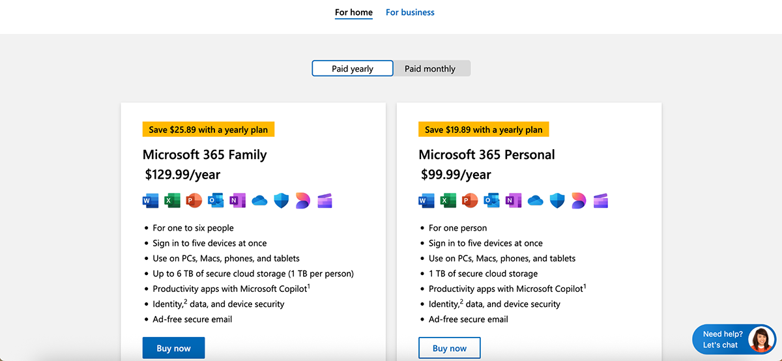
Task: Buy Microsoft 365 Family now
Action: click(x=173, y=348)
